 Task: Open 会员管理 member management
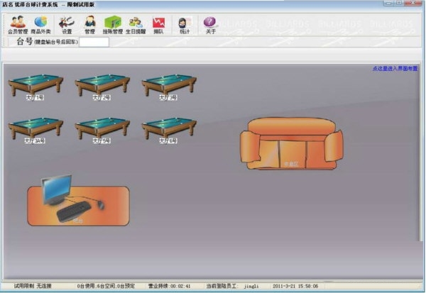[x=18, y=25]
